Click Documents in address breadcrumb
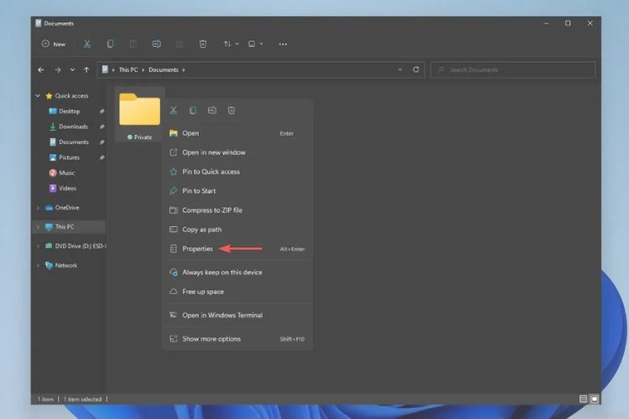Screen dimensions: 629x419 click(164, 70)
